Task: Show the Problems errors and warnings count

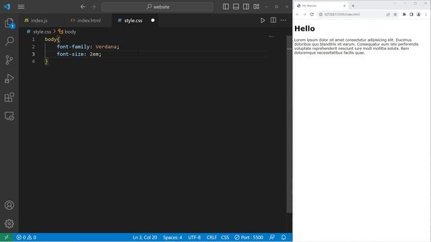Action: [26, 237]
